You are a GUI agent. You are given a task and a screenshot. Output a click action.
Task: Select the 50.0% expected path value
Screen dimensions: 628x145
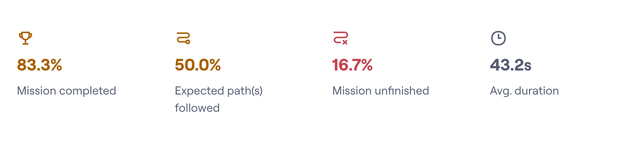(198, 65)
